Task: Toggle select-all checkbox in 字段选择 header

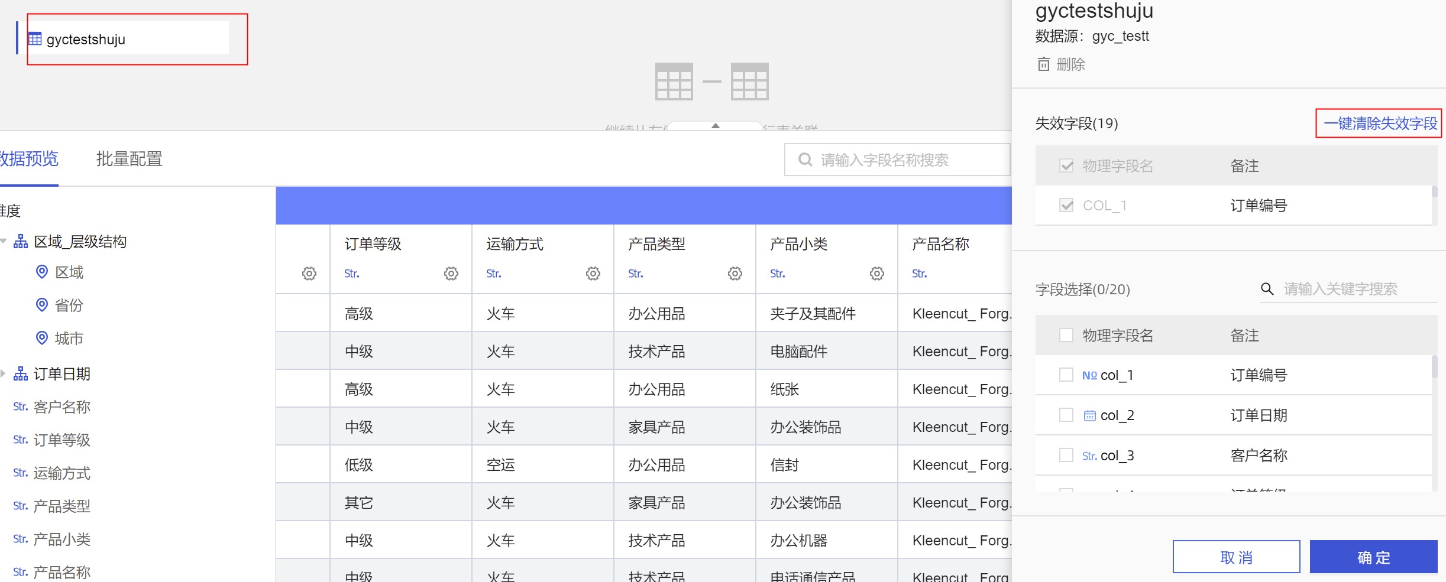Action: (x=1066, y=335)
